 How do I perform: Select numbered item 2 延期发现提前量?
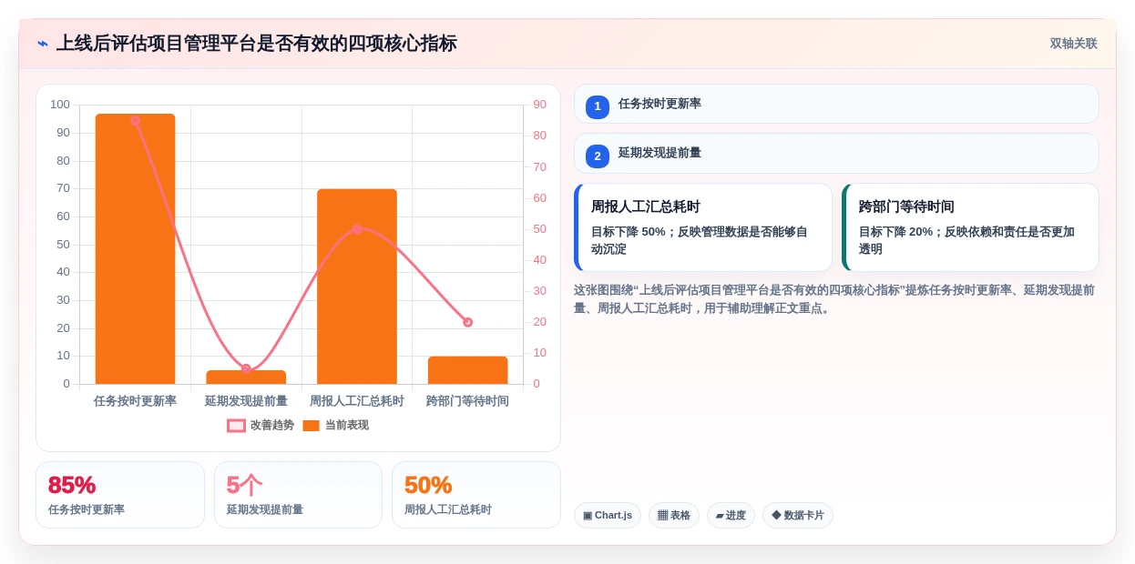coord(836,154)
